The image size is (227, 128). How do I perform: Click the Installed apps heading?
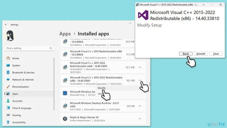[93, 34]
